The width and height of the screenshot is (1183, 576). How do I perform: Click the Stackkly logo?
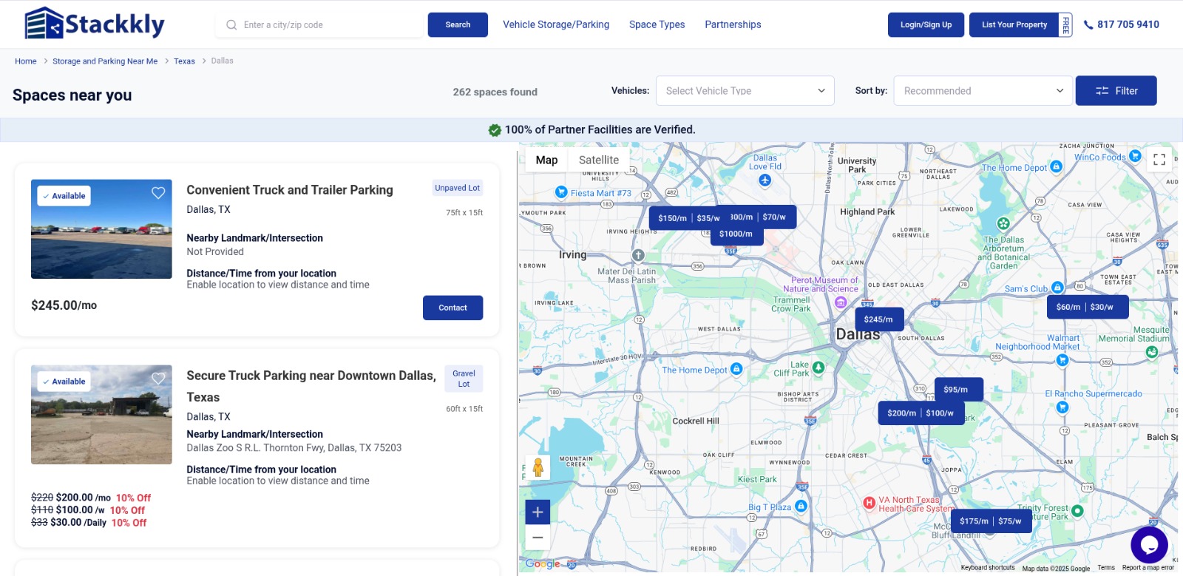95,24
